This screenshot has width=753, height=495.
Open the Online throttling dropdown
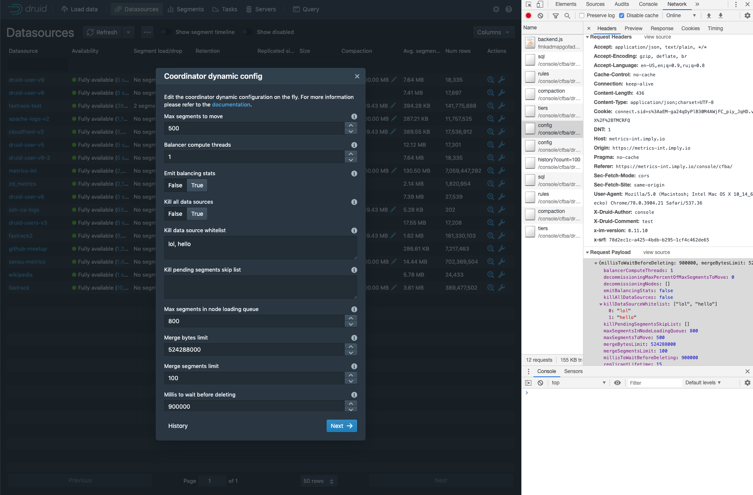point(681,16)
